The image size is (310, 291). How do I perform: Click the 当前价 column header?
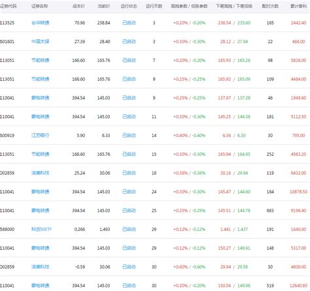point(104,6)
